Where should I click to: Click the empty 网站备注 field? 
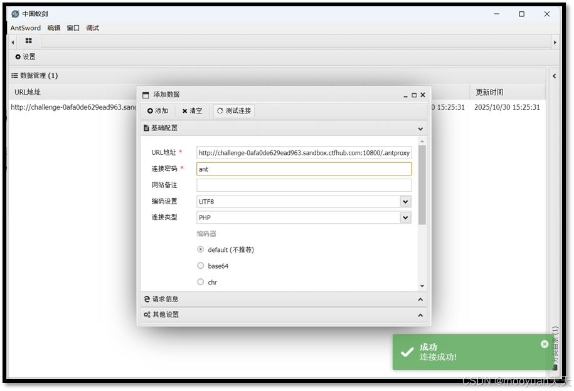(304, 185)
